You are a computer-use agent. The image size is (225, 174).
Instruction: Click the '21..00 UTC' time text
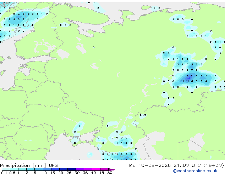tap(187, 165)
